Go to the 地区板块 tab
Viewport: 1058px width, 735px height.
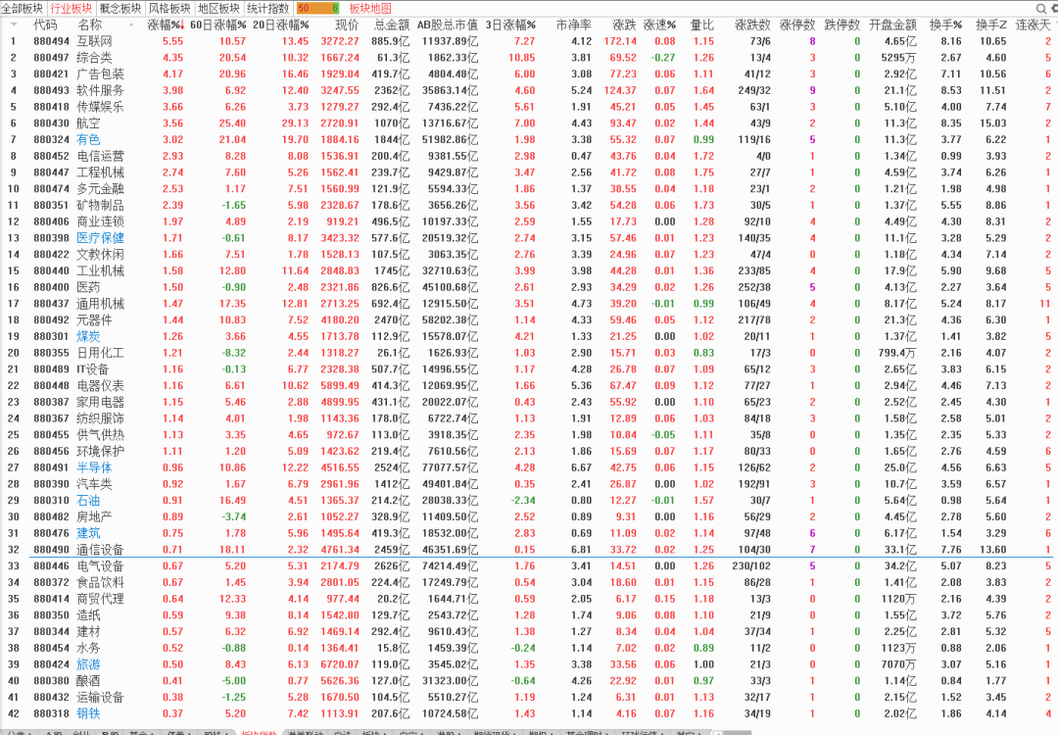tap(218, 8)
